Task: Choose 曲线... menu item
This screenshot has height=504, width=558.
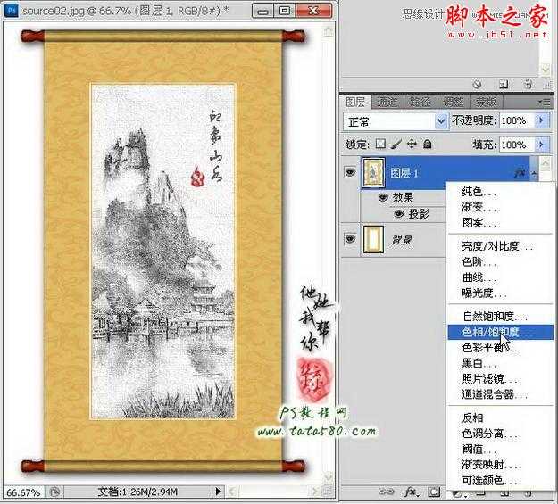Action: click(x=500, y=277)
